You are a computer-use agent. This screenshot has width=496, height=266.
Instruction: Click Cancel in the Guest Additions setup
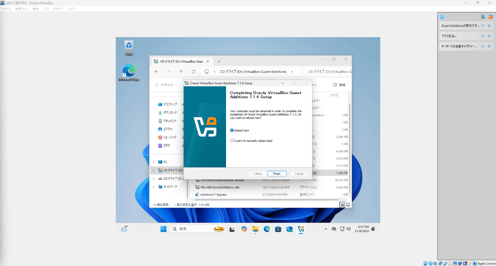[x=299, y=174]
